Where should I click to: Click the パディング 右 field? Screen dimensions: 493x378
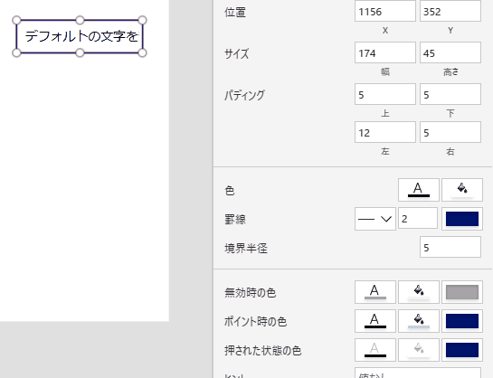pyautogui.click(x=450, y=132)
